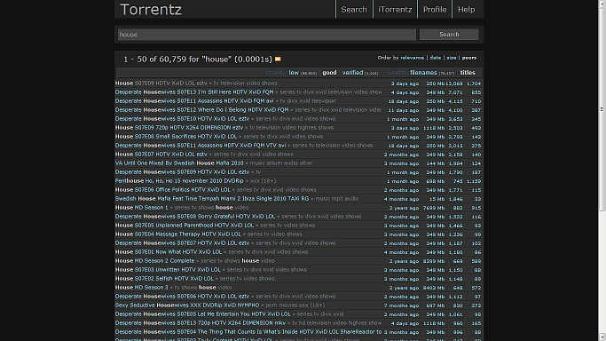Select the 'good' quality filter
The image size is (606, 341).
click(330, 72)
